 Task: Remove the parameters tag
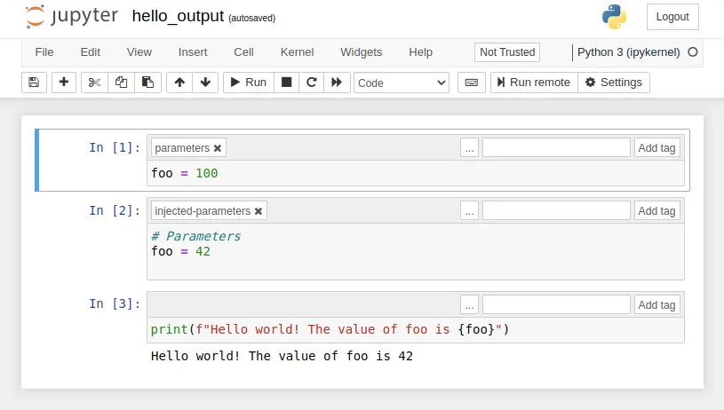pyautogui.click(x=218, y=148)
